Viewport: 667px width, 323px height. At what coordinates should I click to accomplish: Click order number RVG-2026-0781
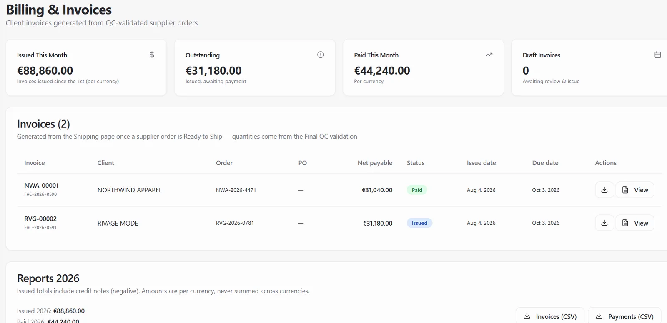(x=235, y=223)
